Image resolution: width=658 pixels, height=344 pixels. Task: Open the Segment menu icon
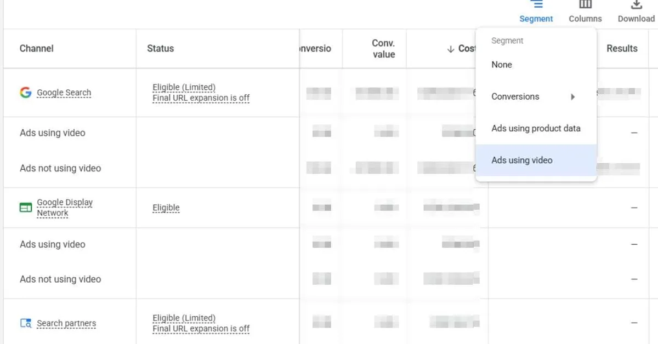[x=536, y=5]
